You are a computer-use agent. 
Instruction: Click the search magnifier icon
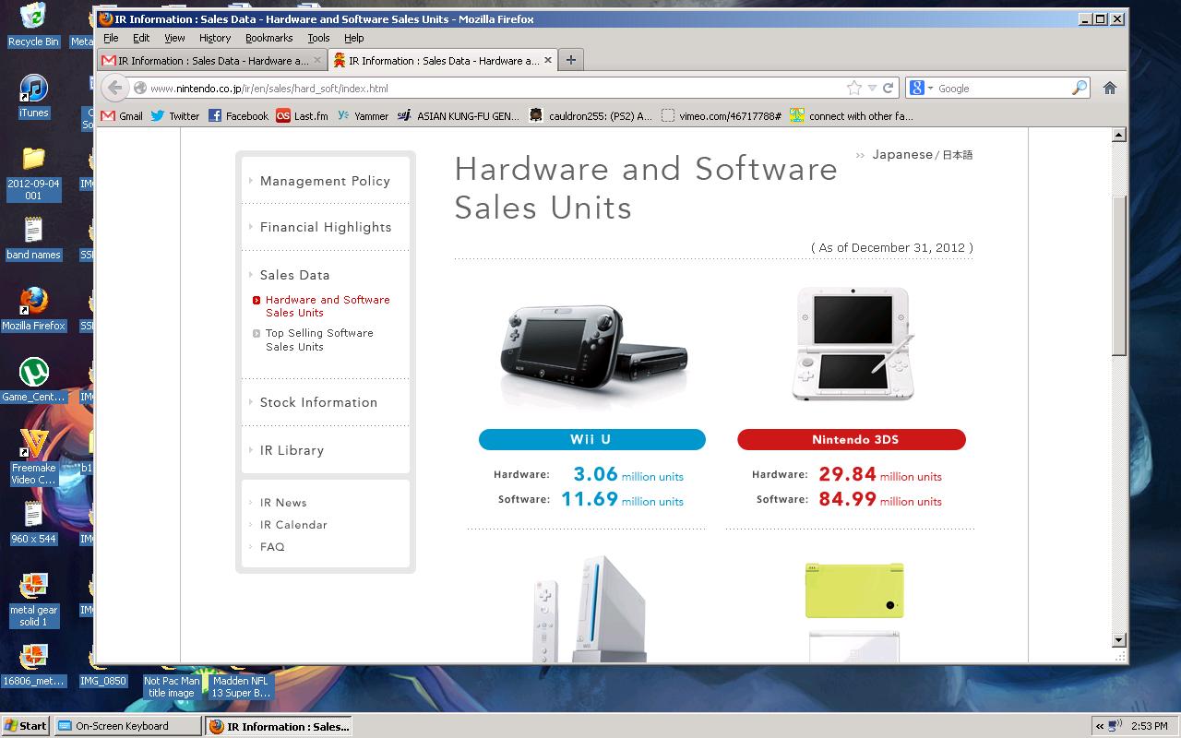click(x=1079, y=89)
